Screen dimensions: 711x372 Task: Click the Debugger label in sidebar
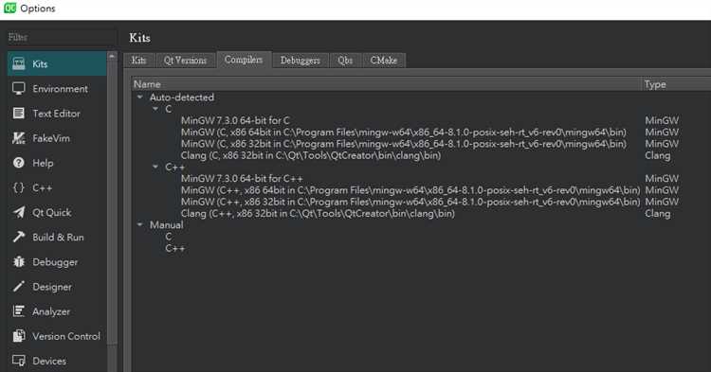click(55, 262)
